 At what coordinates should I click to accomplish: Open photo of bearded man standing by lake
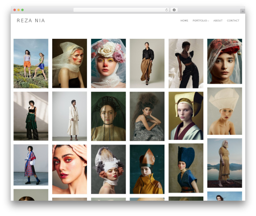pos(225,163)
